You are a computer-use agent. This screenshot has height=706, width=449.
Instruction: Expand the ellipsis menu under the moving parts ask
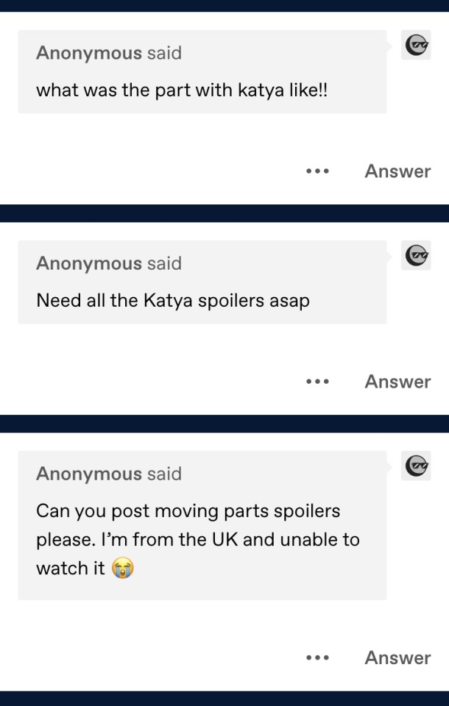tap(317, 658)
